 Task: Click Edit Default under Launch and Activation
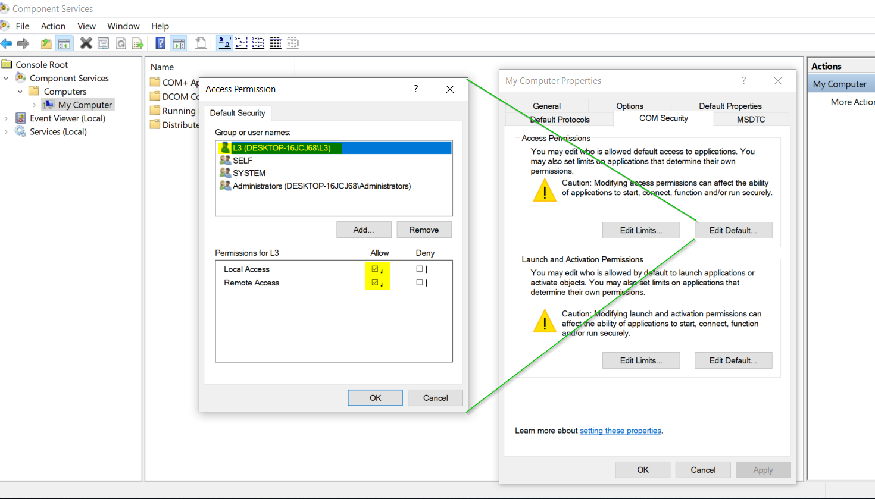coord(733,360)
